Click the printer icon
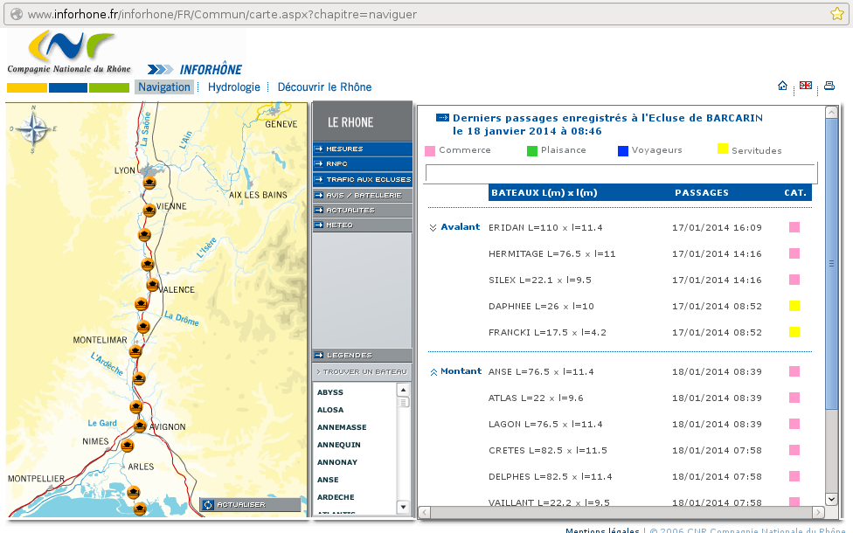This screenshot has width=853, height=533. click(x=829, y=86)
